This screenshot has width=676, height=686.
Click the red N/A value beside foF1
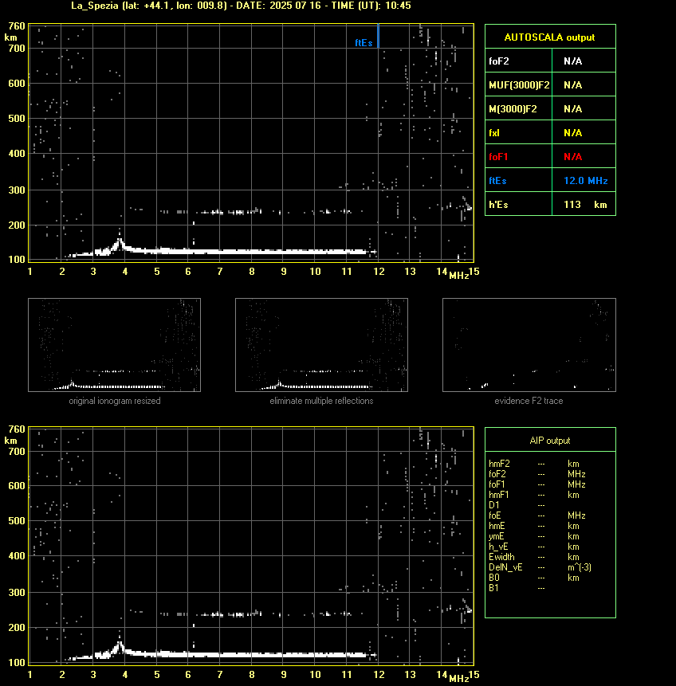pyautogui.click(x=572, y=157)
